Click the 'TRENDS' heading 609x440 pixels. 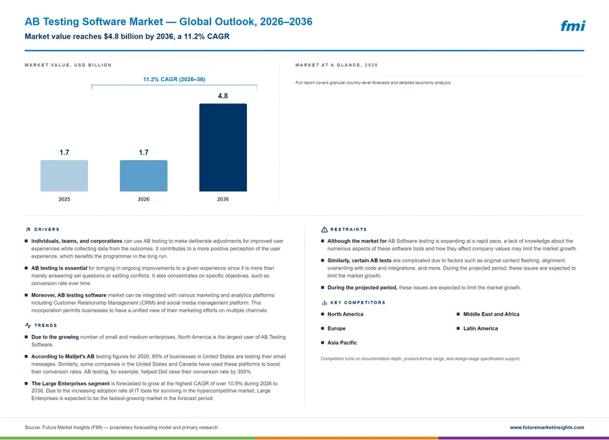pyautogui.click(x=45, y=326)
